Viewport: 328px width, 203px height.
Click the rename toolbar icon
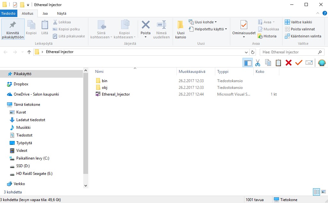309,63
